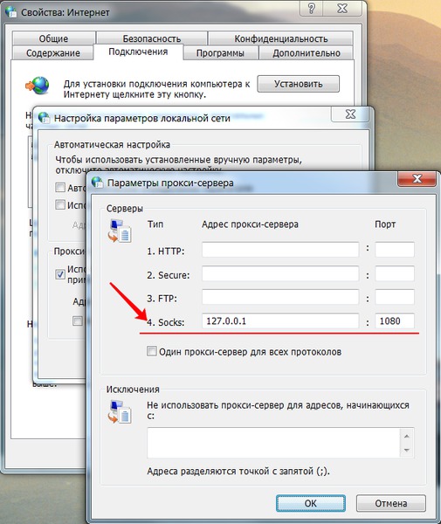Close the proxy server parameters dialog
This screenshot has height=524, width=441.
417,179
